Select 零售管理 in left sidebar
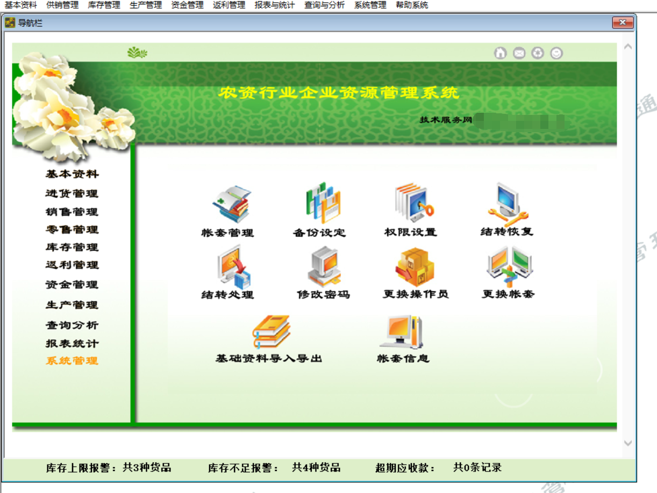The width and height of the screenshot is (657, 493). [72, 229]
